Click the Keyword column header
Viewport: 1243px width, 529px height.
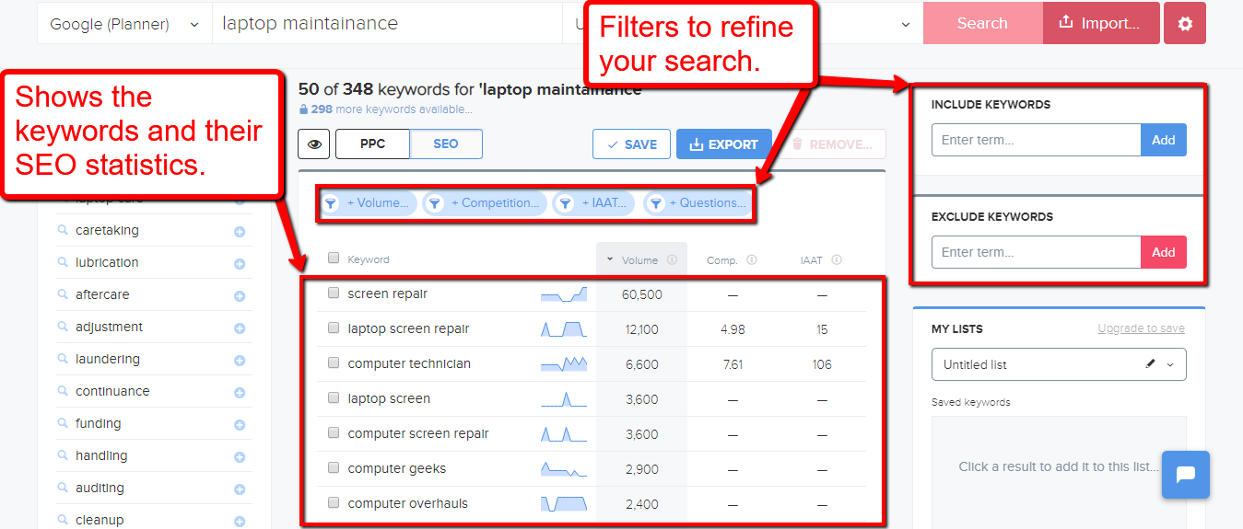[369, 260]
